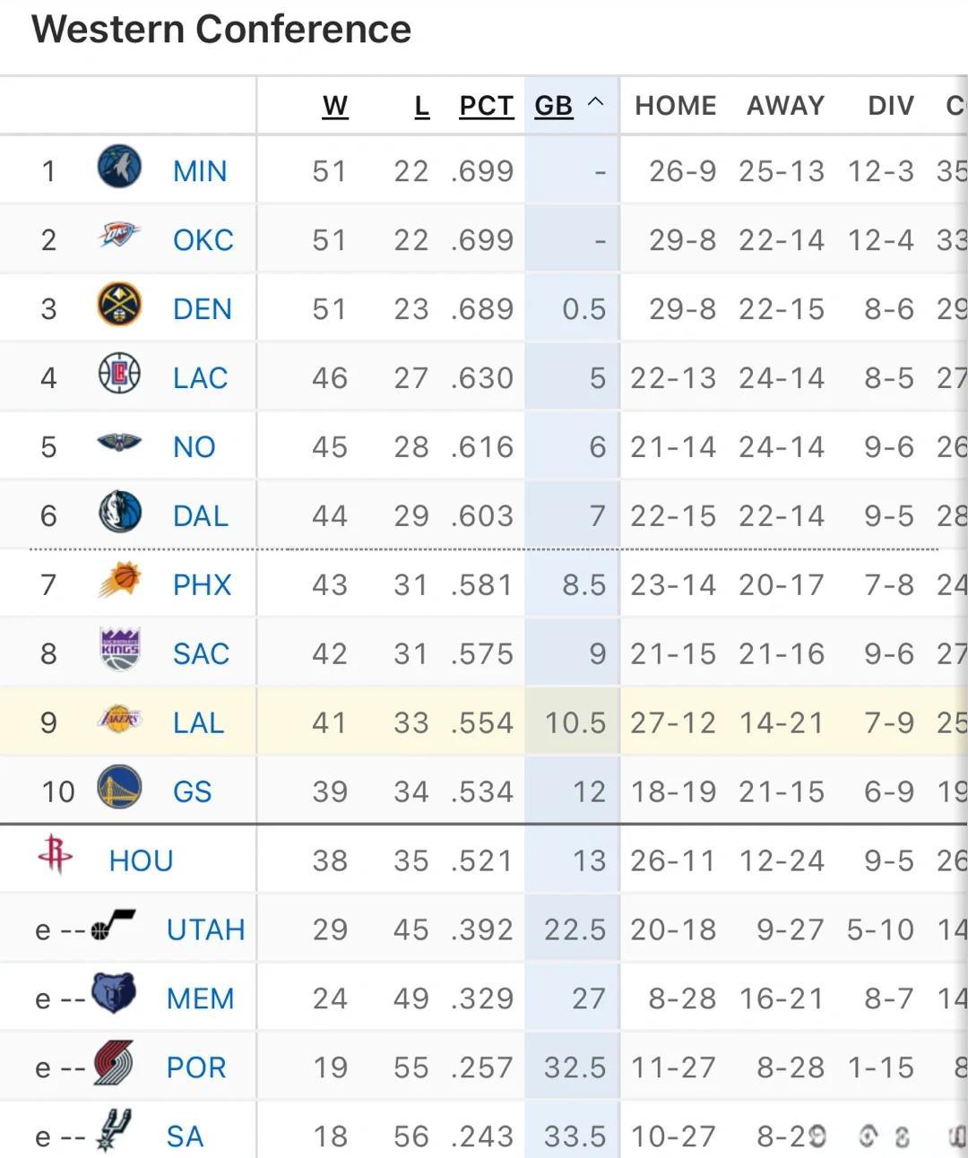Open the DAL team link
Image resolution: width=968 pixels, height=1158 pixels.
point(200,515)
